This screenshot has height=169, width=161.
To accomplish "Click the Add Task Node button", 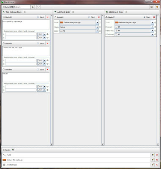I will click(62, 12).
